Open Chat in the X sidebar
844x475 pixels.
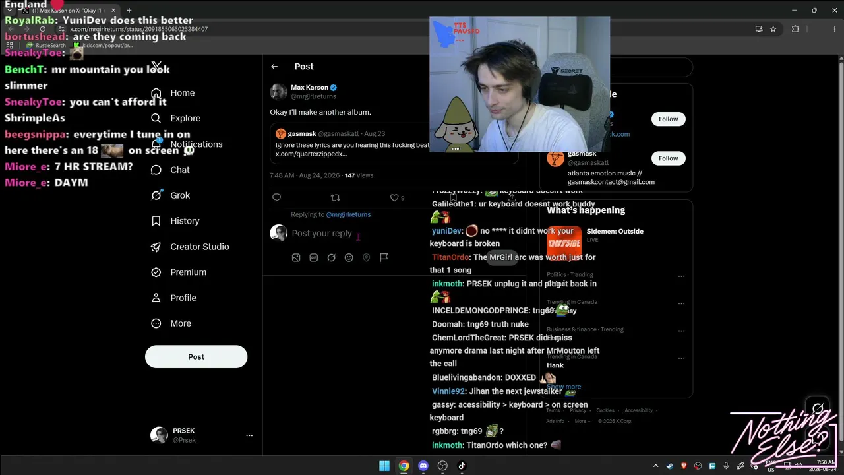[x=170, y=170]
